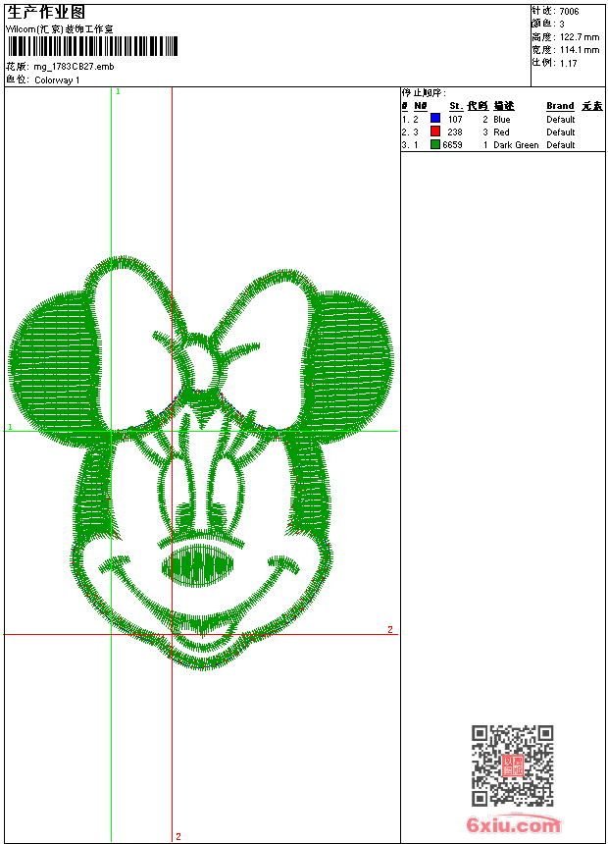Click the title '生产作业图'

pyautogui.click(x=46, y=13)
